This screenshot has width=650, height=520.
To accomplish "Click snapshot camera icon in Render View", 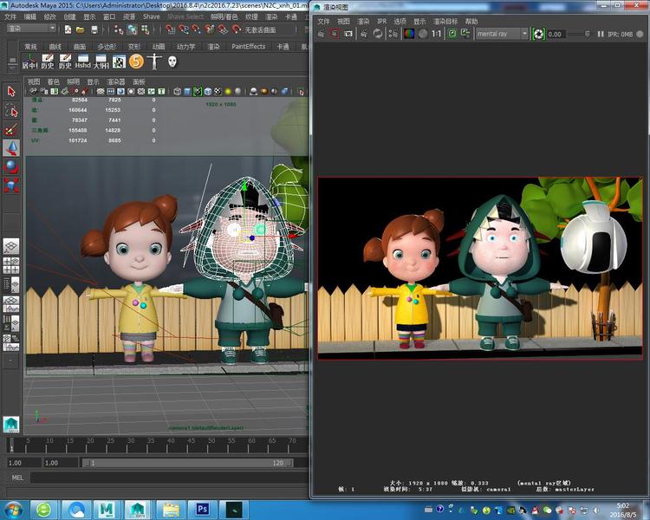I will 348,34.
